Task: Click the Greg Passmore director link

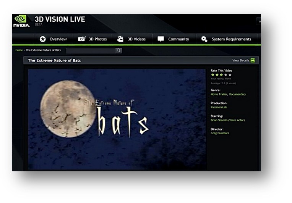Action: coord(220,133)
